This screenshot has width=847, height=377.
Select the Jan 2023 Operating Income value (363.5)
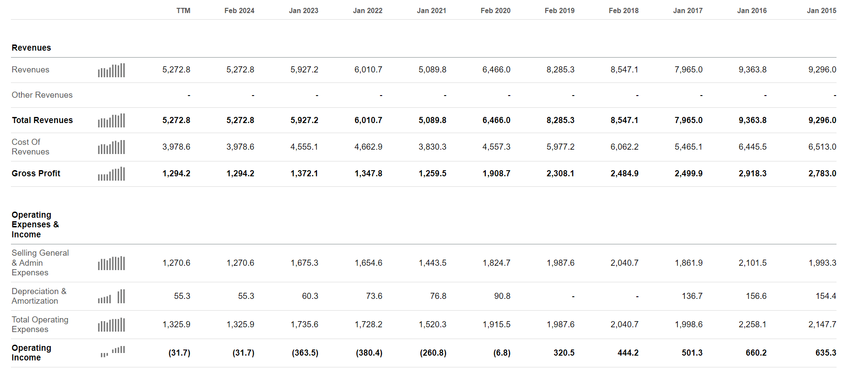point(305,353)
